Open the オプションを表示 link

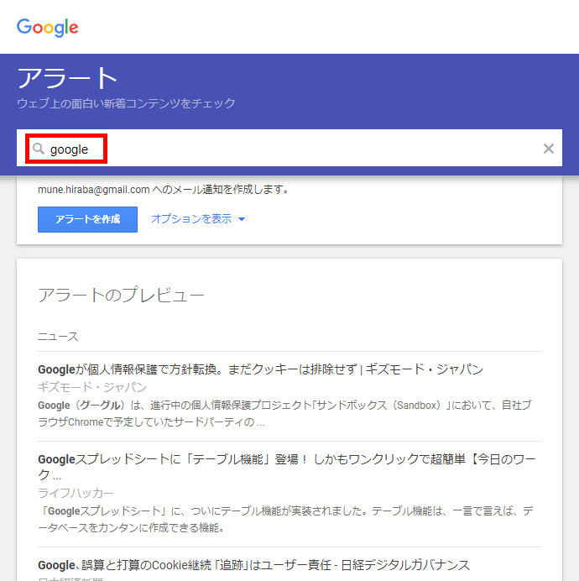coord(191,219)
